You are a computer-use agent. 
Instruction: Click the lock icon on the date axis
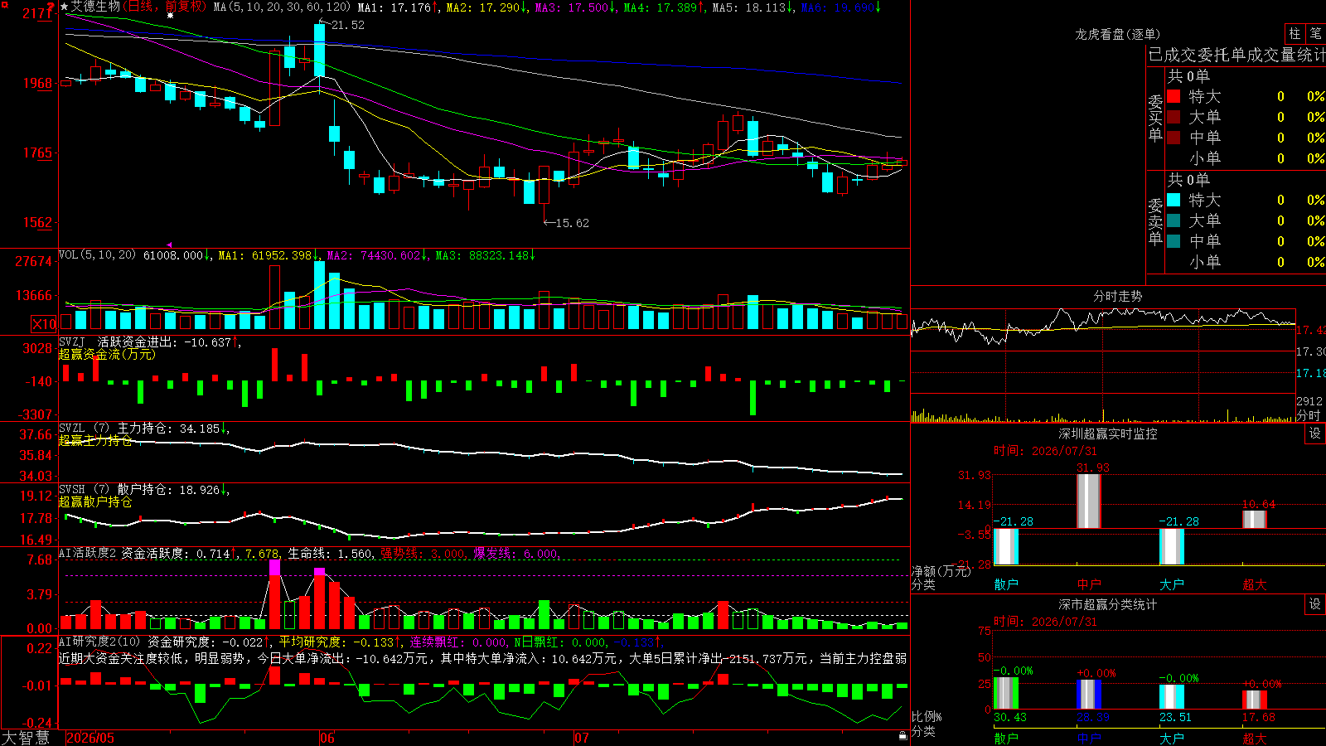pos(903,736)
